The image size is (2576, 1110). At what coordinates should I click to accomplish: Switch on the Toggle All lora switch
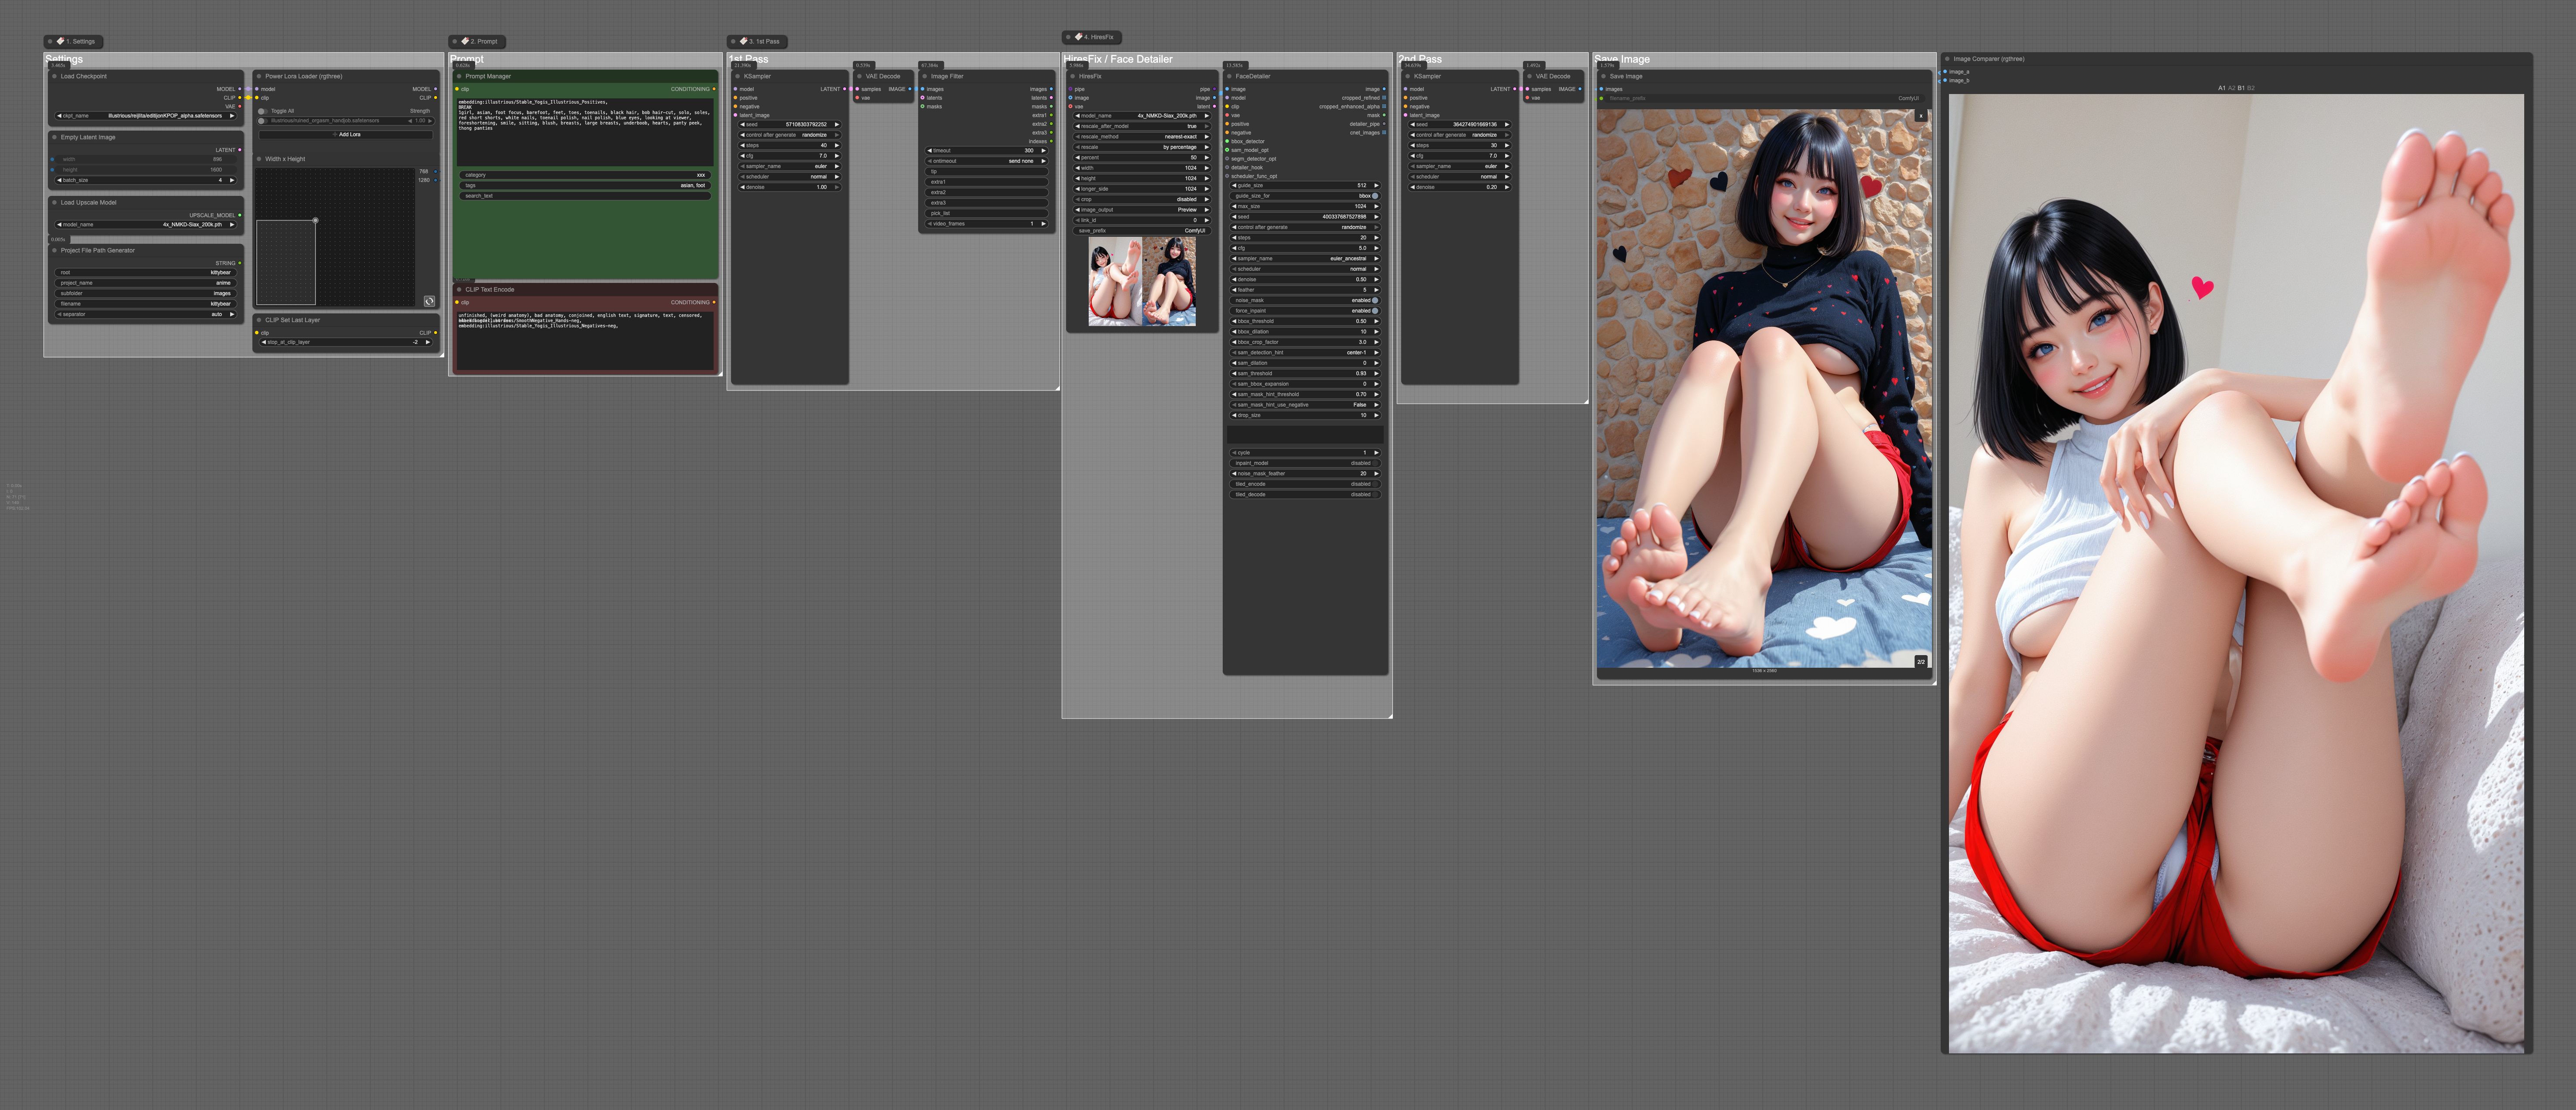(x=262, y=111)
